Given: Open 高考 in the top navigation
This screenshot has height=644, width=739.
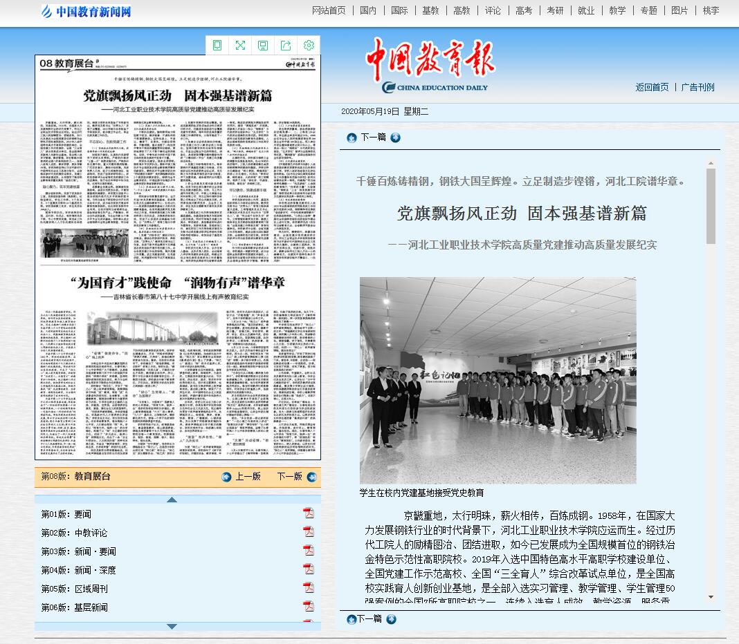Looking at the screenshot, I should pos(524,10).
